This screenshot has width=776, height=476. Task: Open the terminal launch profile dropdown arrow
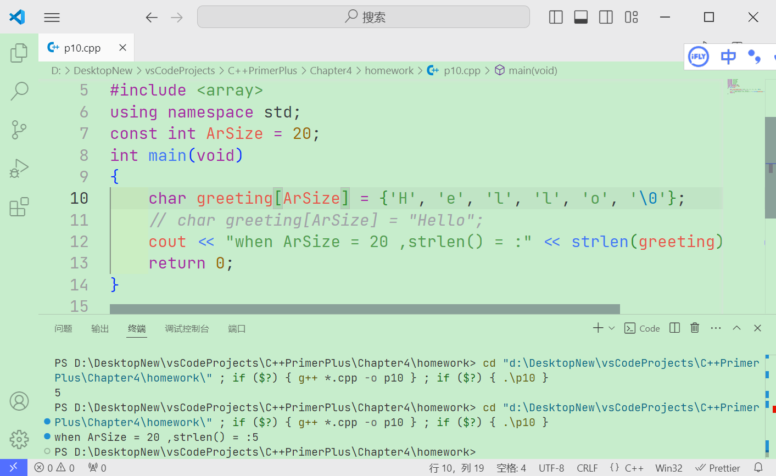612,328
